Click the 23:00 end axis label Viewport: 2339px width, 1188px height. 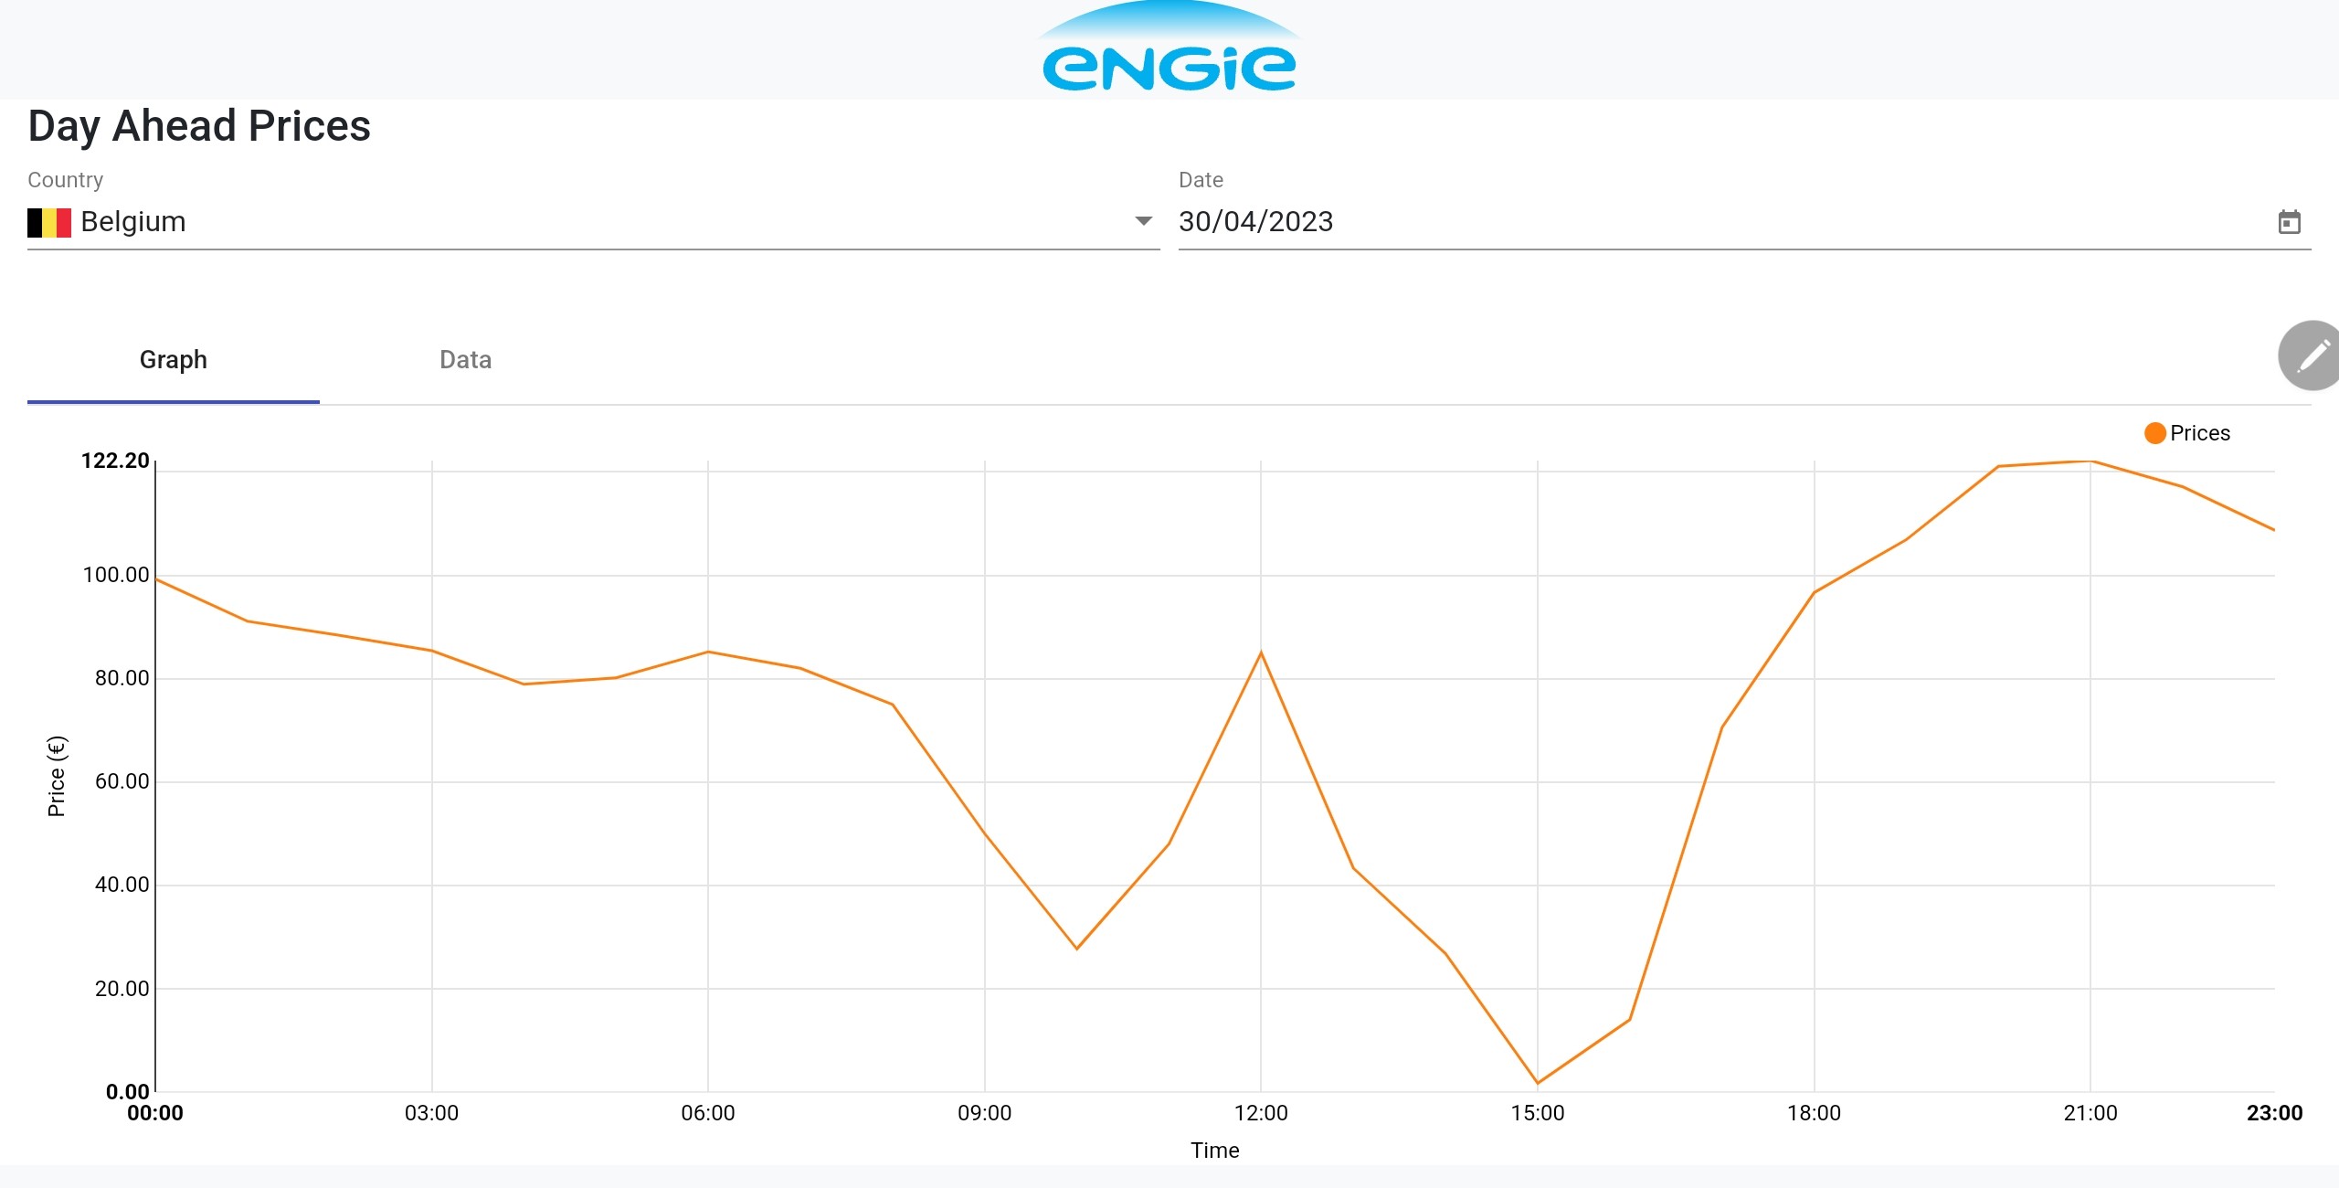pos(2274,1113)
